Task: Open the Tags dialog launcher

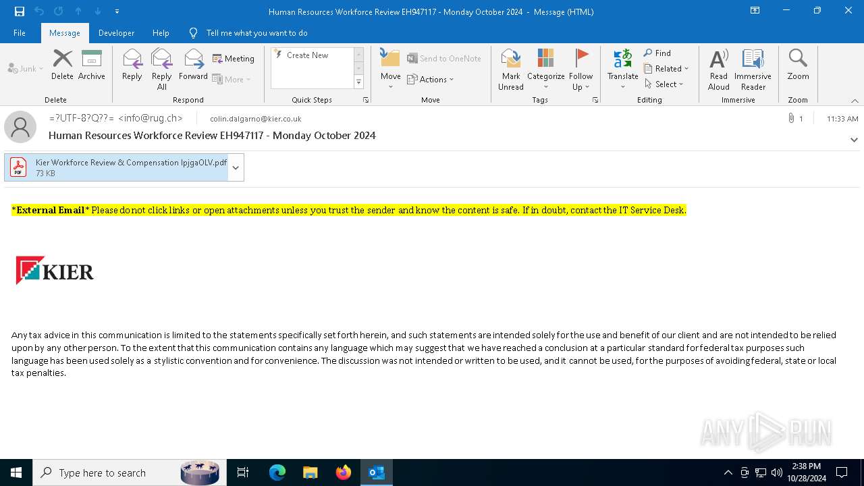Action: pos(595,100)
